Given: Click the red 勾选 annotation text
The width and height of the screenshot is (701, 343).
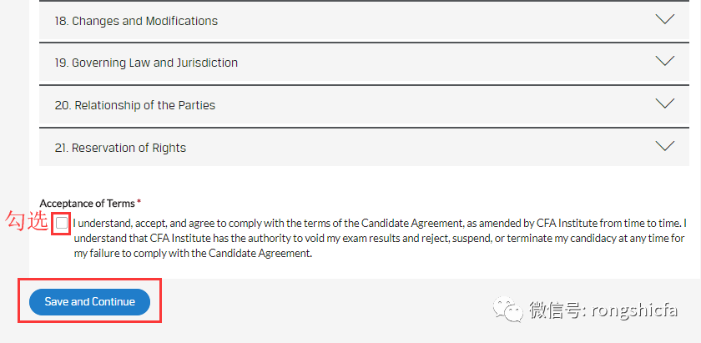Looking at the screenshot, I should pos(26,222).
